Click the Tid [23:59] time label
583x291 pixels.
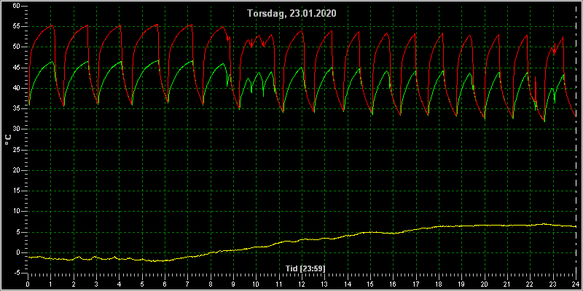pyautogui.click(x=305, y=268)
